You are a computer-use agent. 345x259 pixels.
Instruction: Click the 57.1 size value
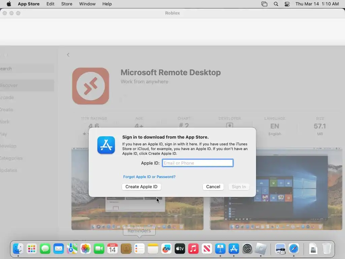coord(320,126)
